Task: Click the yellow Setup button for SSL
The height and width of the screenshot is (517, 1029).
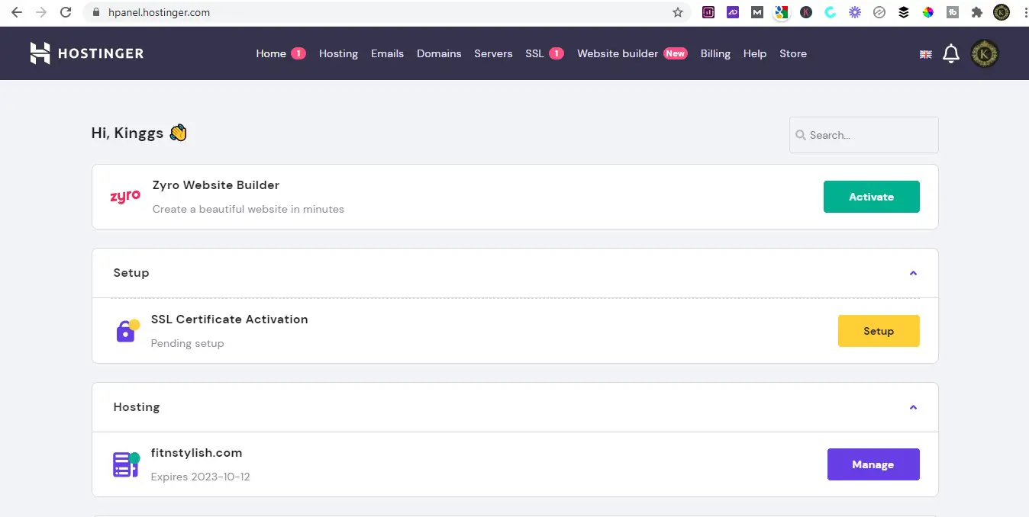Action: (x=879, y=331)
